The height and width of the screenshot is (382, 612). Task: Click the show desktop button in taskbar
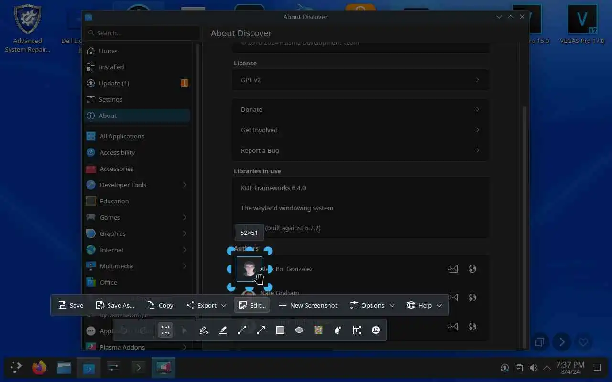click(x=597, y=368)
